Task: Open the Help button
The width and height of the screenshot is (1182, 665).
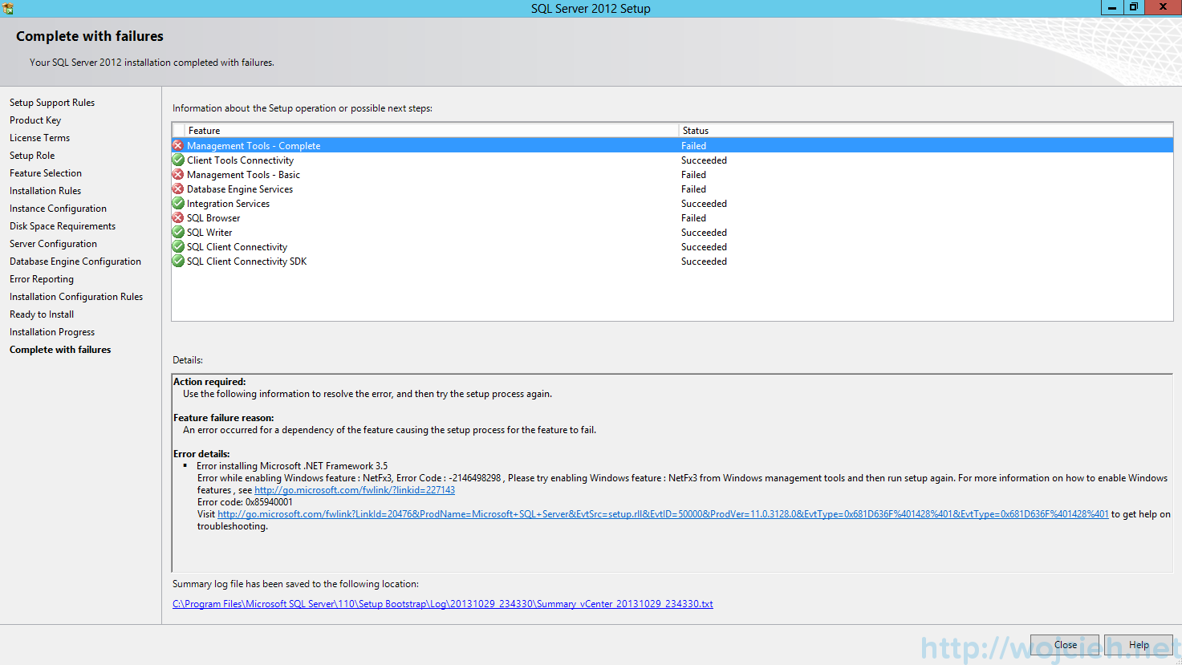Action: 1139,645
